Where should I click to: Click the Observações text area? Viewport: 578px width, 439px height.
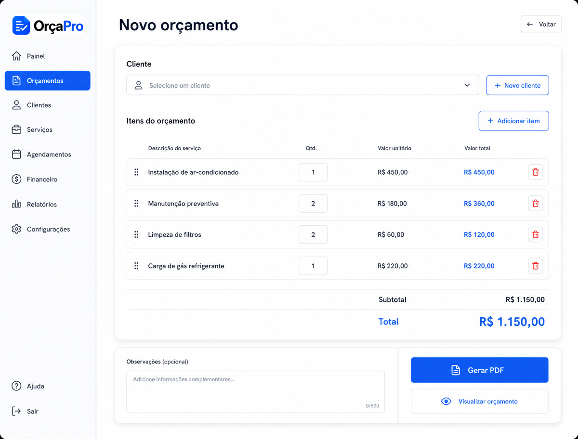click(256, 392)
